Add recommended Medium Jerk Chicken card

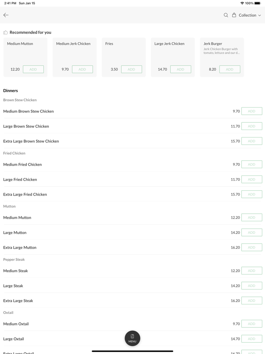(x=82, y=69)
